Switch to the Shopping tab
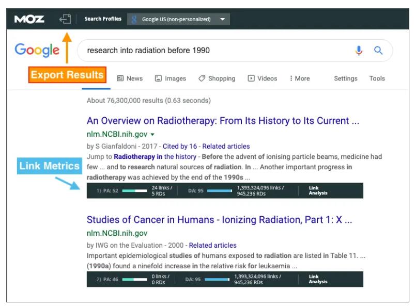Screen dimensions: 415x307 pyautogui.click(x=217, y=78)
